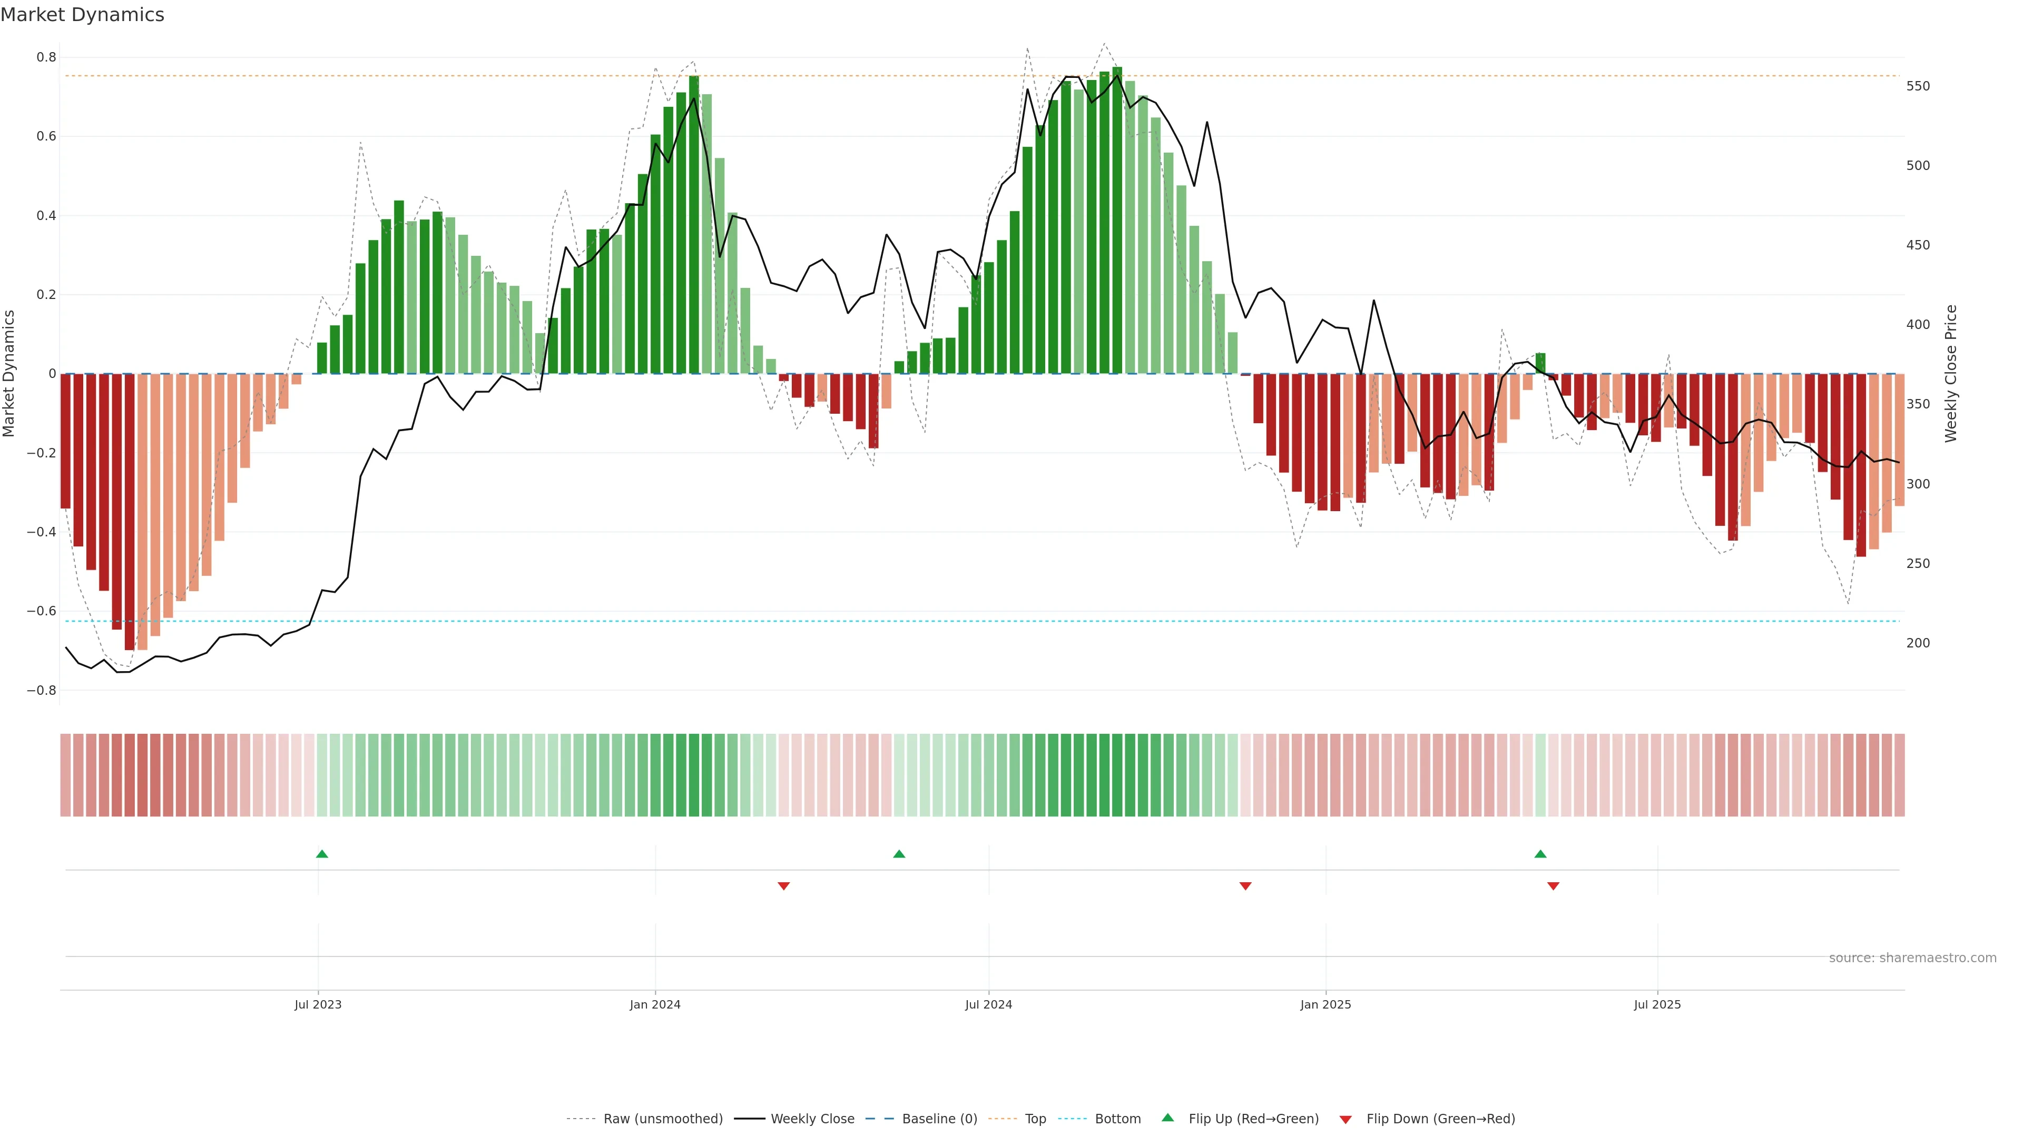The height and width of the screenshot is (1137, 2023).
Task: Click the Bottom legend label
Action: point(1117,1119)
